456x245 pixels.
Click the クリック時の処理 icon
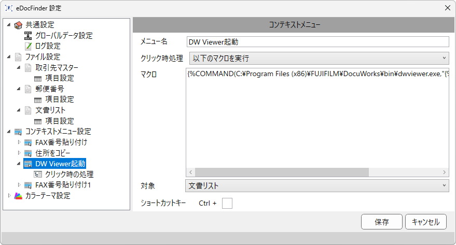click(38, 175)
